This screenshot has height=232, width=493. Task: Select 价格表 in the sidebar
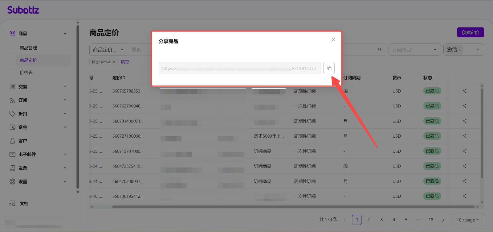(x=26, y=72)
